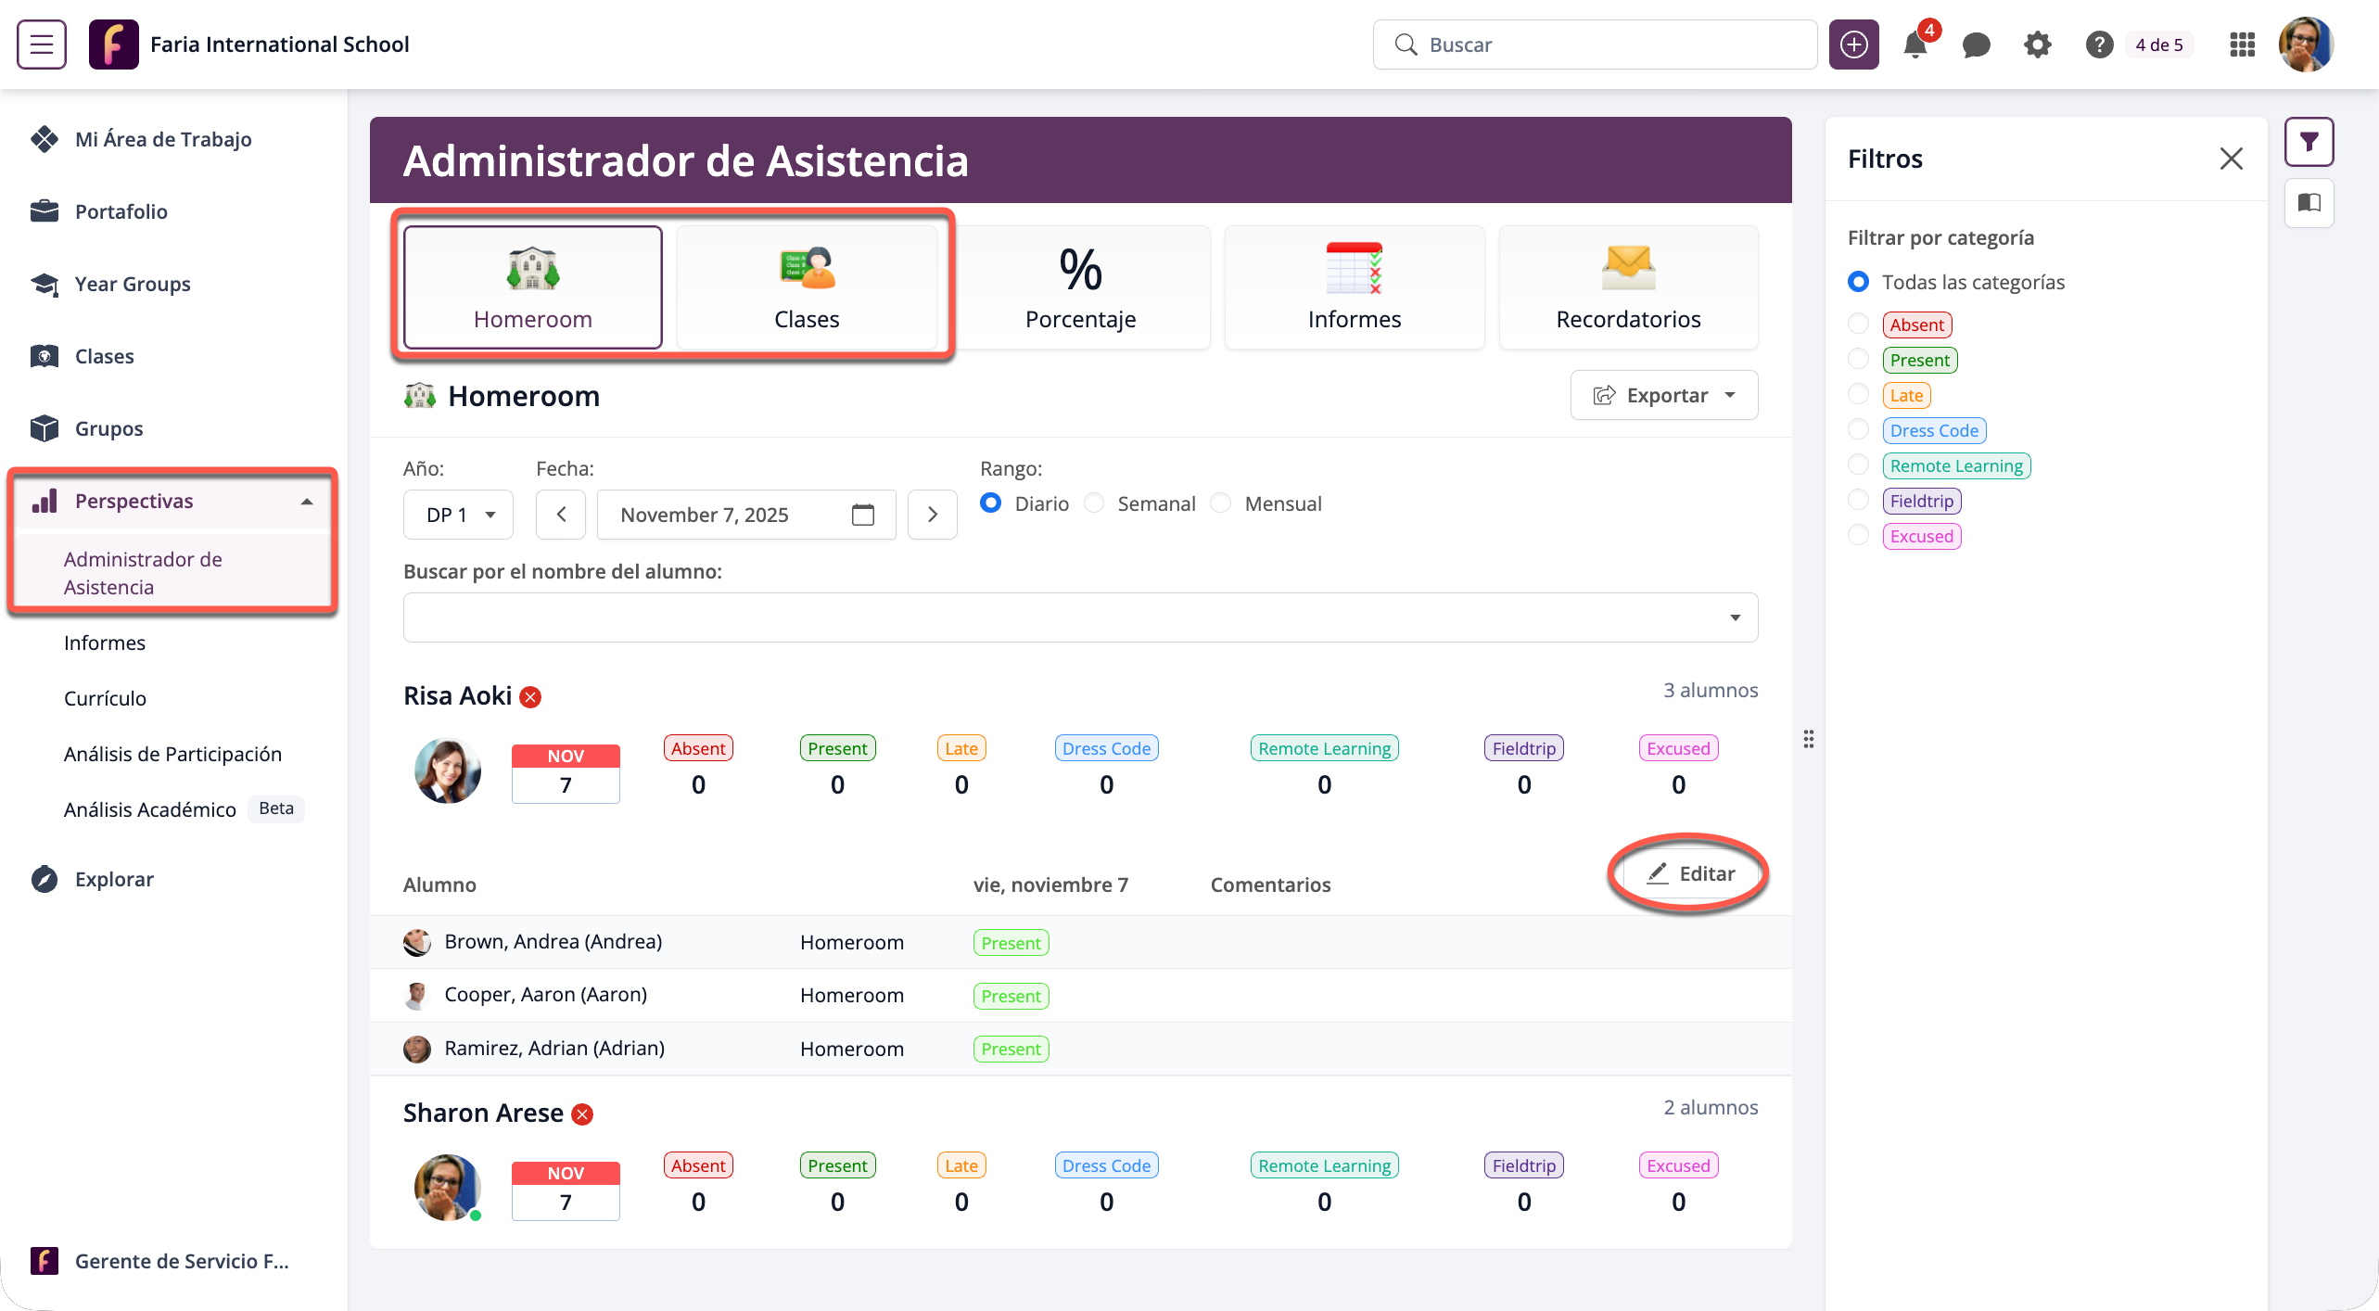Open the settings gear icon
Screen dimensions: 2379x1311
pyautogui.click(x=2037, y=45)
